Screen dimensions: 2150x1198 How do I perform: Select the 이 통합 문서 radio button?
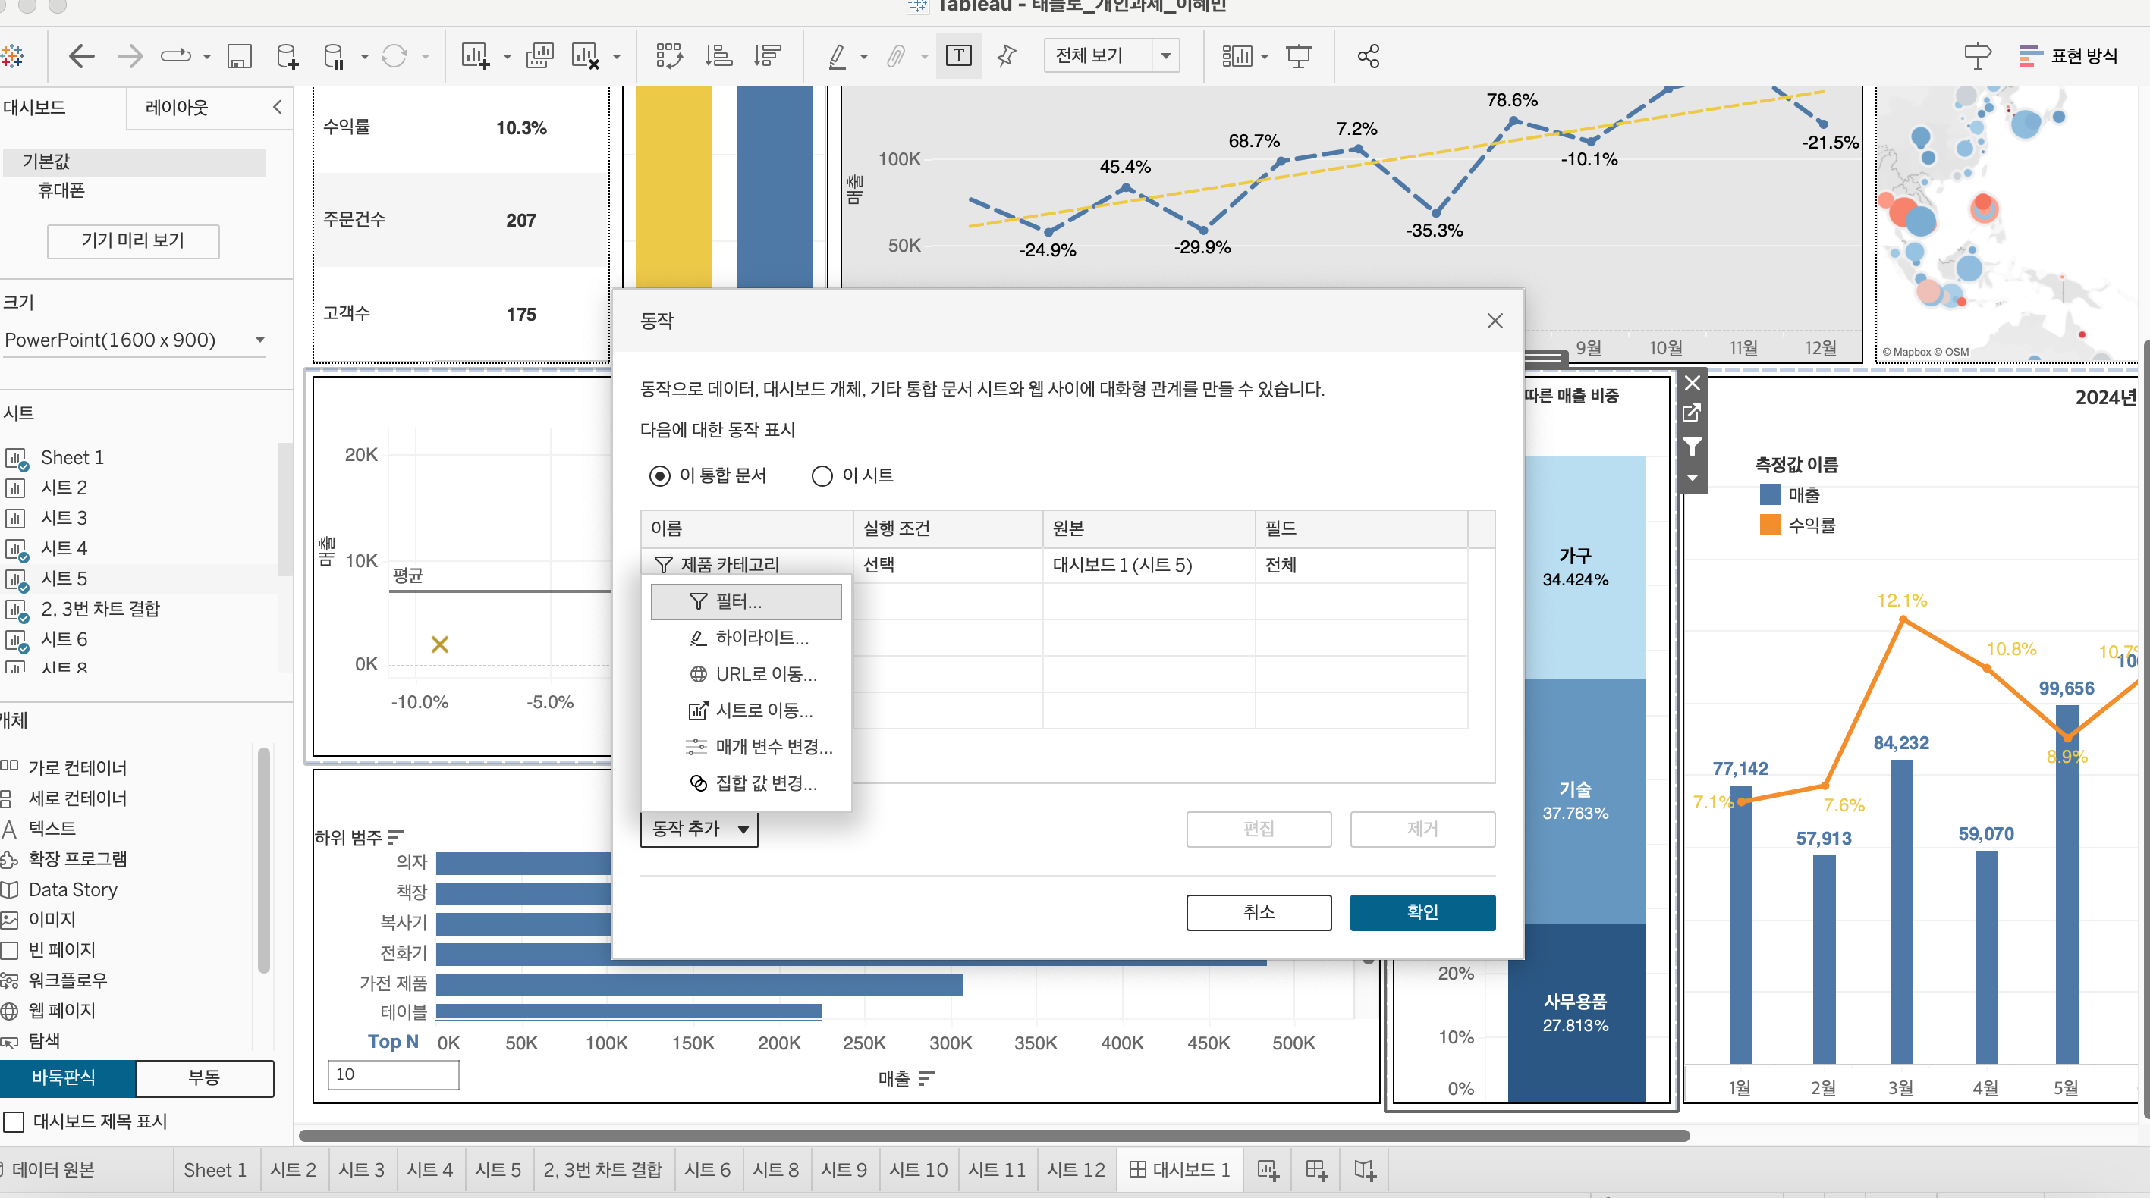[659, 475]
